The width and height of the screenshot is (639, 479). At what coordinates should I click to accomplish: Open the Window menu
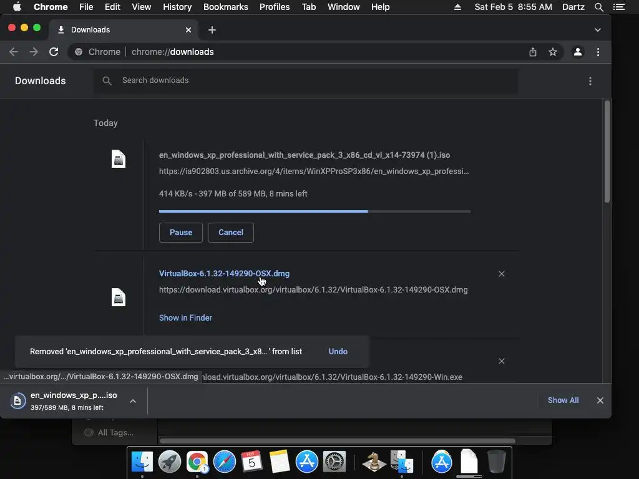click(x=344, y=7)
